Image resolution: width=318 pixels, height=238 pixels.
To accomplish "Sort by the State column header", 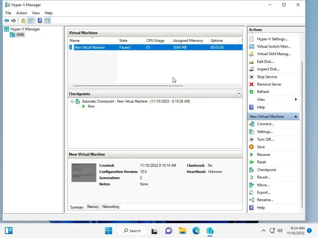I will pos(131,41).
